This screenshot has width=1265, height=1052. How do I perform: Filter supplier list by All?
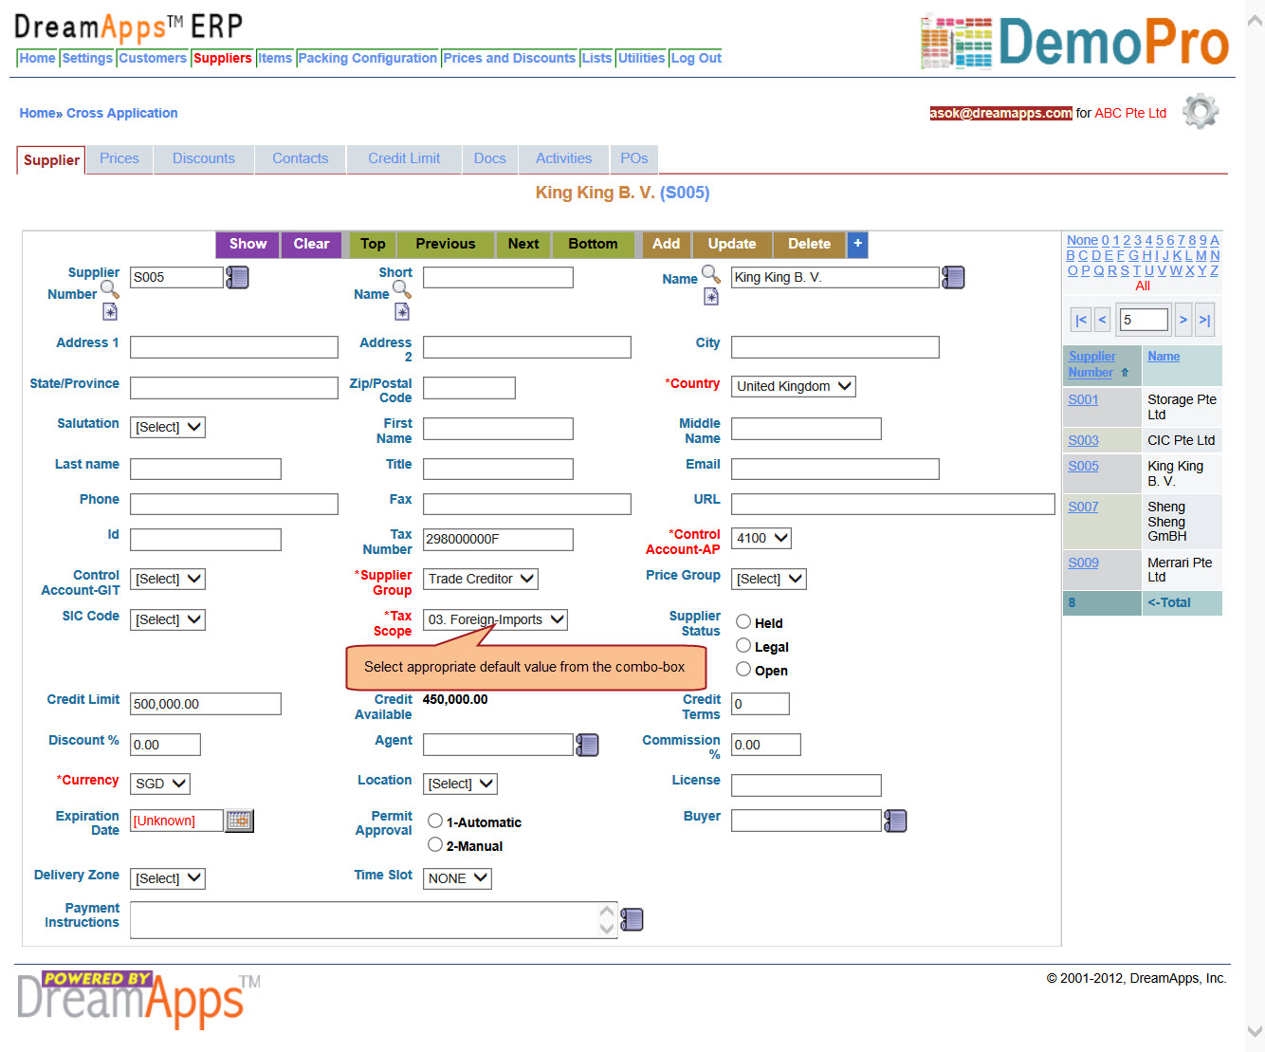[x=1143, y=286]
